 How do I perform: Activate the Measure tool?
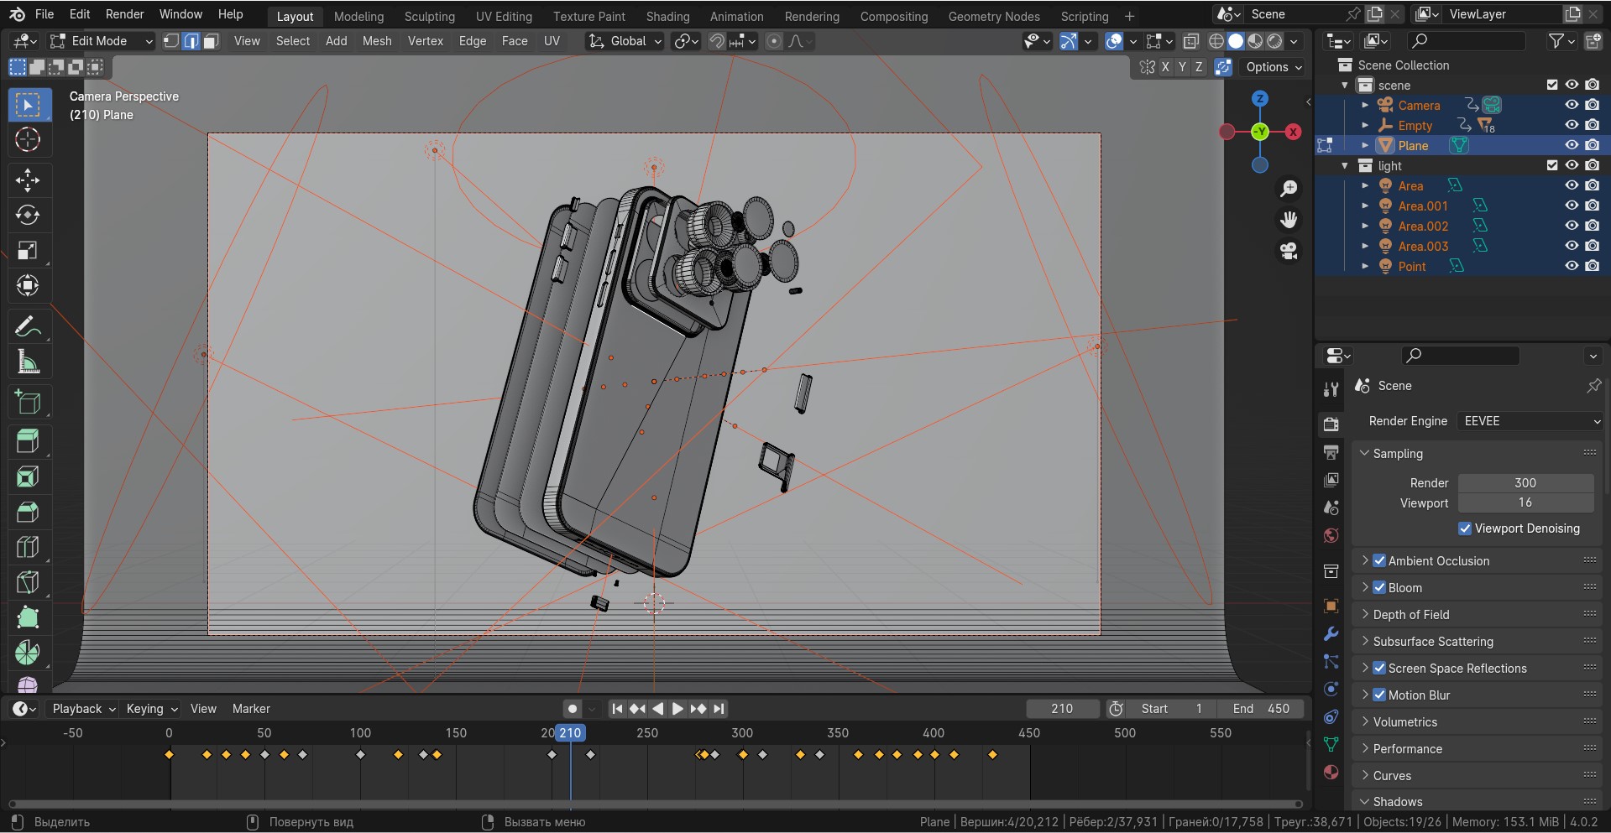coord(28,362)
